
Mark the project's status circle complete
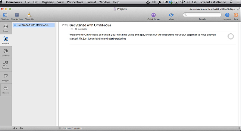click(230, 36)
